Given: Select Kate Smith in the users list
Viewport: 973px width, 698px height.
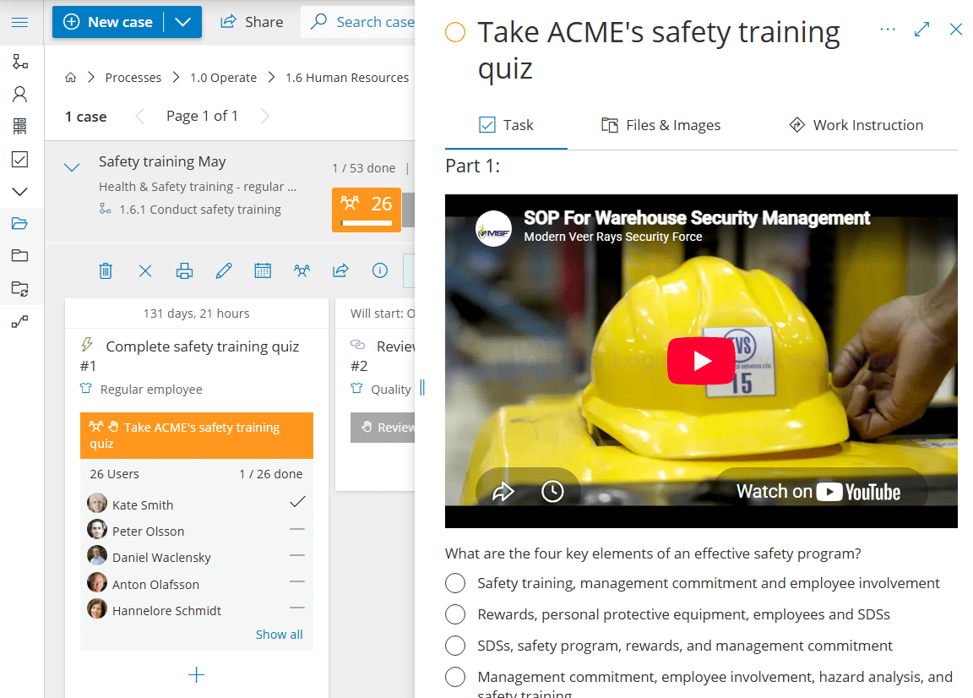Looking at the screenshot, I should (197, 504).
